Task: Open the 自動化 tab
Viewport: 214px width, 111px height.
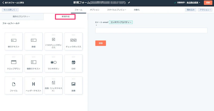Action: 137,10
